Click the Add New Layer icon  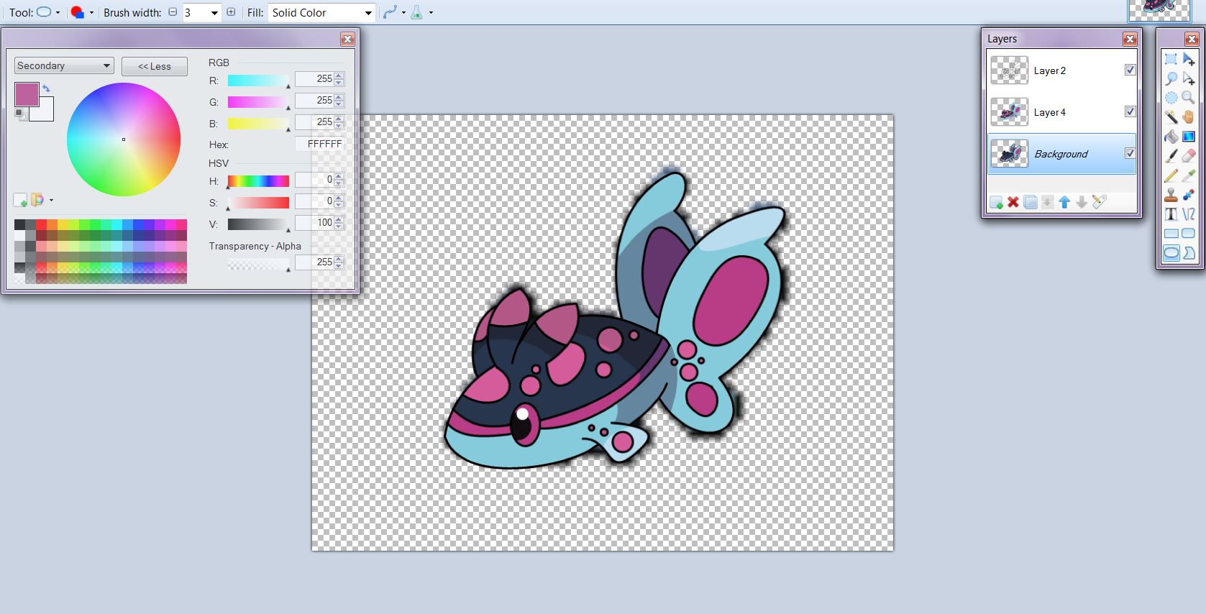pyautogui.click(x=996, y=203)
